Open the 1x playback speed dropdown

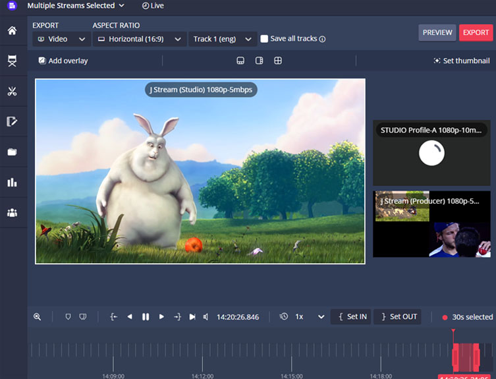pyautogui.click(x=310, y=316)
